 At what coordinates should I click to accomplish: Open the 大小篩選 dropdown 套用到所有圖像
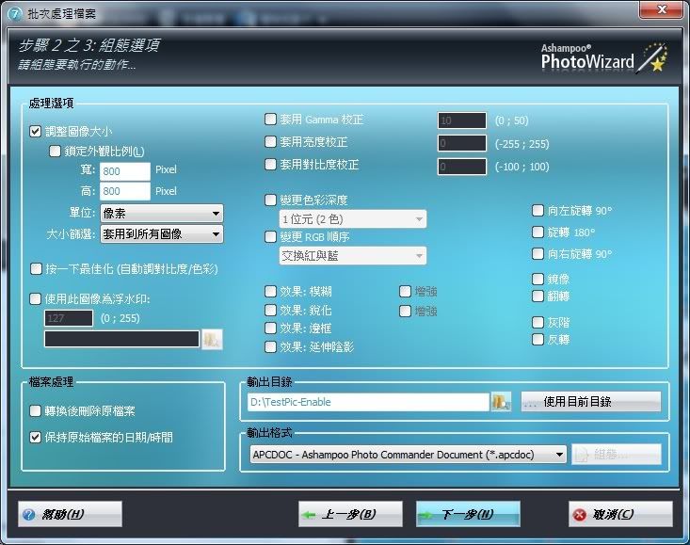coord(162,234)
